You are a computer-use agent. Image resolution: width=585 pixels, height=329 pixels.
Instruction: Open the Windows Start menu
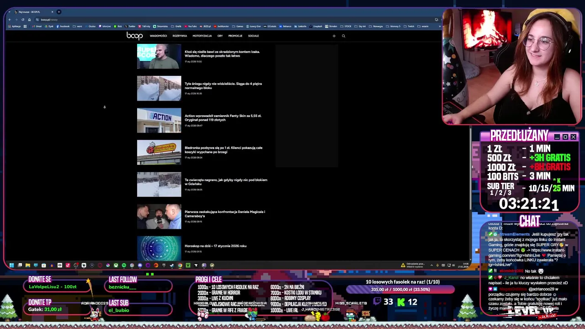[11, 265]
